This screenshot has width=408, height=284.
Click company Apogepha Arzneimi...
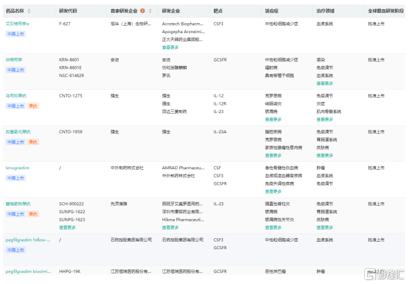tap(183, 32)
